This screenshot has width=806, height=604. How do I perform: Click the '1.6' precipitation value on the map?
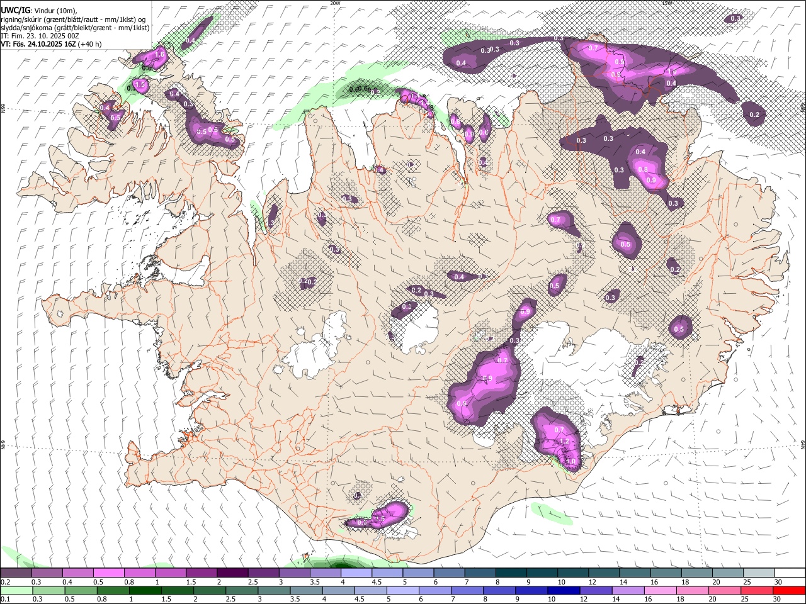(159, 55)
